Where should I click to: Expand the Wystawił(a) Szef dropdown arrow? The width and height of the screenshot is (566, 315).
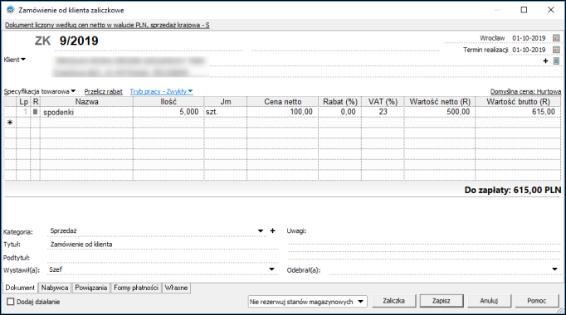point(271,269)
